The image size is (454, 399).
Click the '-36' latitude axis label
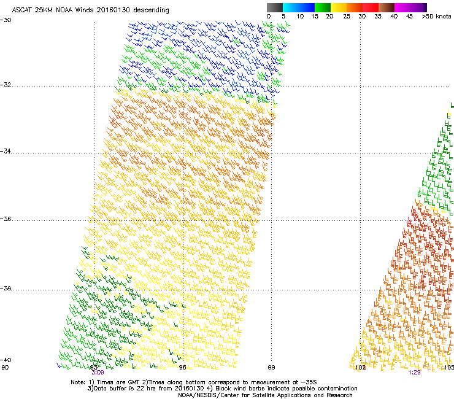[6, 219]
